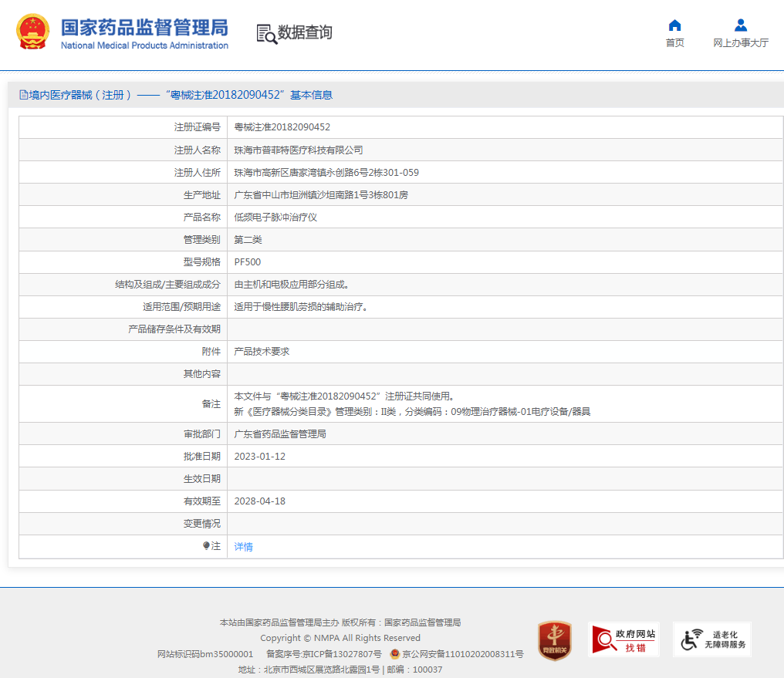The height and width of the screenshot is (678, 784).
Task: Click the 产品技术要求 attachment text
Action: tap(262, 352)
